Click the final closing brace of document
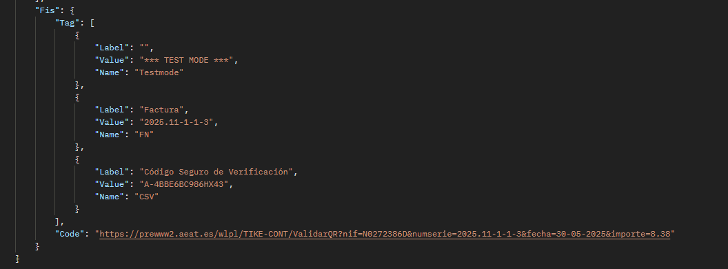Image resolution: width=728 pixels, height=269 pixels. pyautogui.click(x=18, y=259)
